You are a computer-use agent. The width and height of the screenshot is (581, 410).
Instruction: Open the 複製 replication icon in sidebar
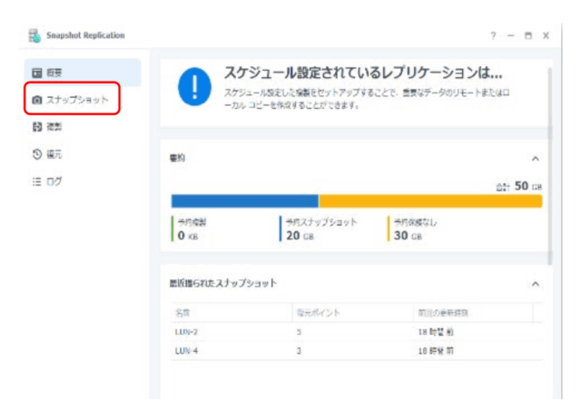click(37, 127)
